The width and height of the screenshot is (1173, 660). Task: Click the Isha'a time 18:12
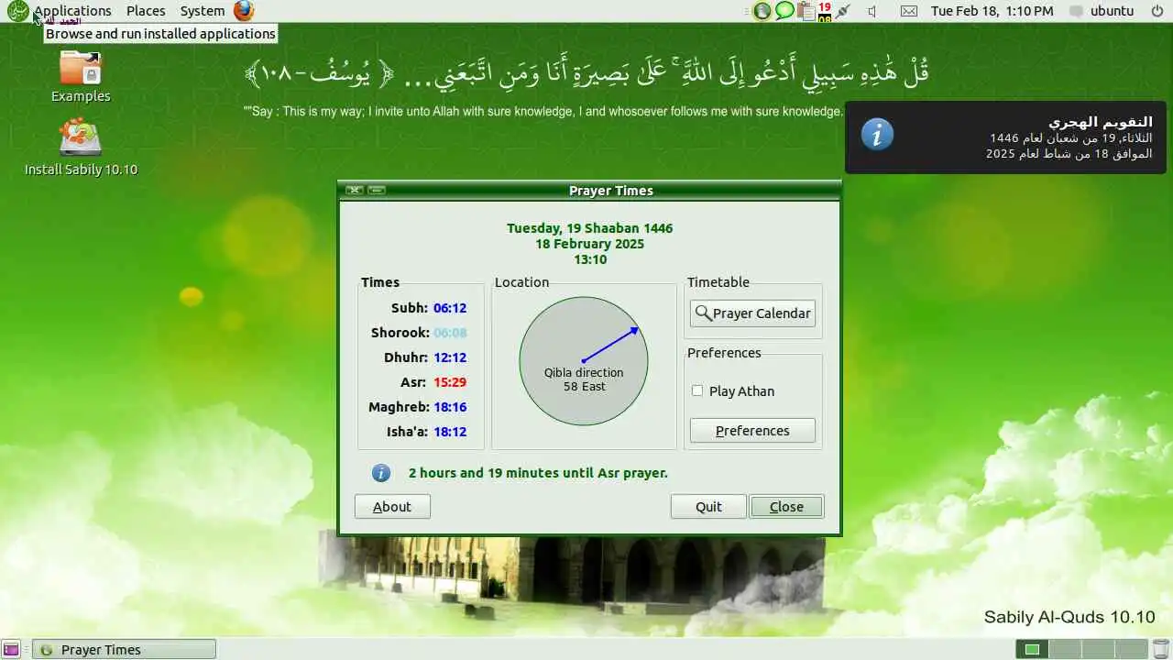[x=450, y=432]
